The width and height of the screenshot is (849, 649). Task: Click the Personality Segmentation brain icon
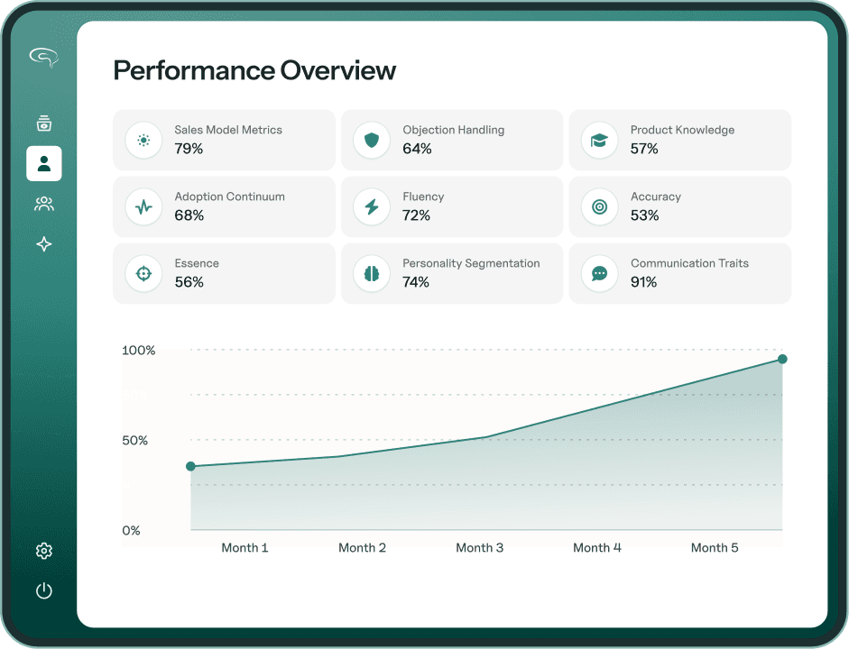(x=372, y=274)
